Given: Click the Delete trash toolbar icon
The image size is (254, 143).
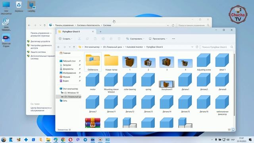Looking at the screenshot, I should [x=119, y=39].
